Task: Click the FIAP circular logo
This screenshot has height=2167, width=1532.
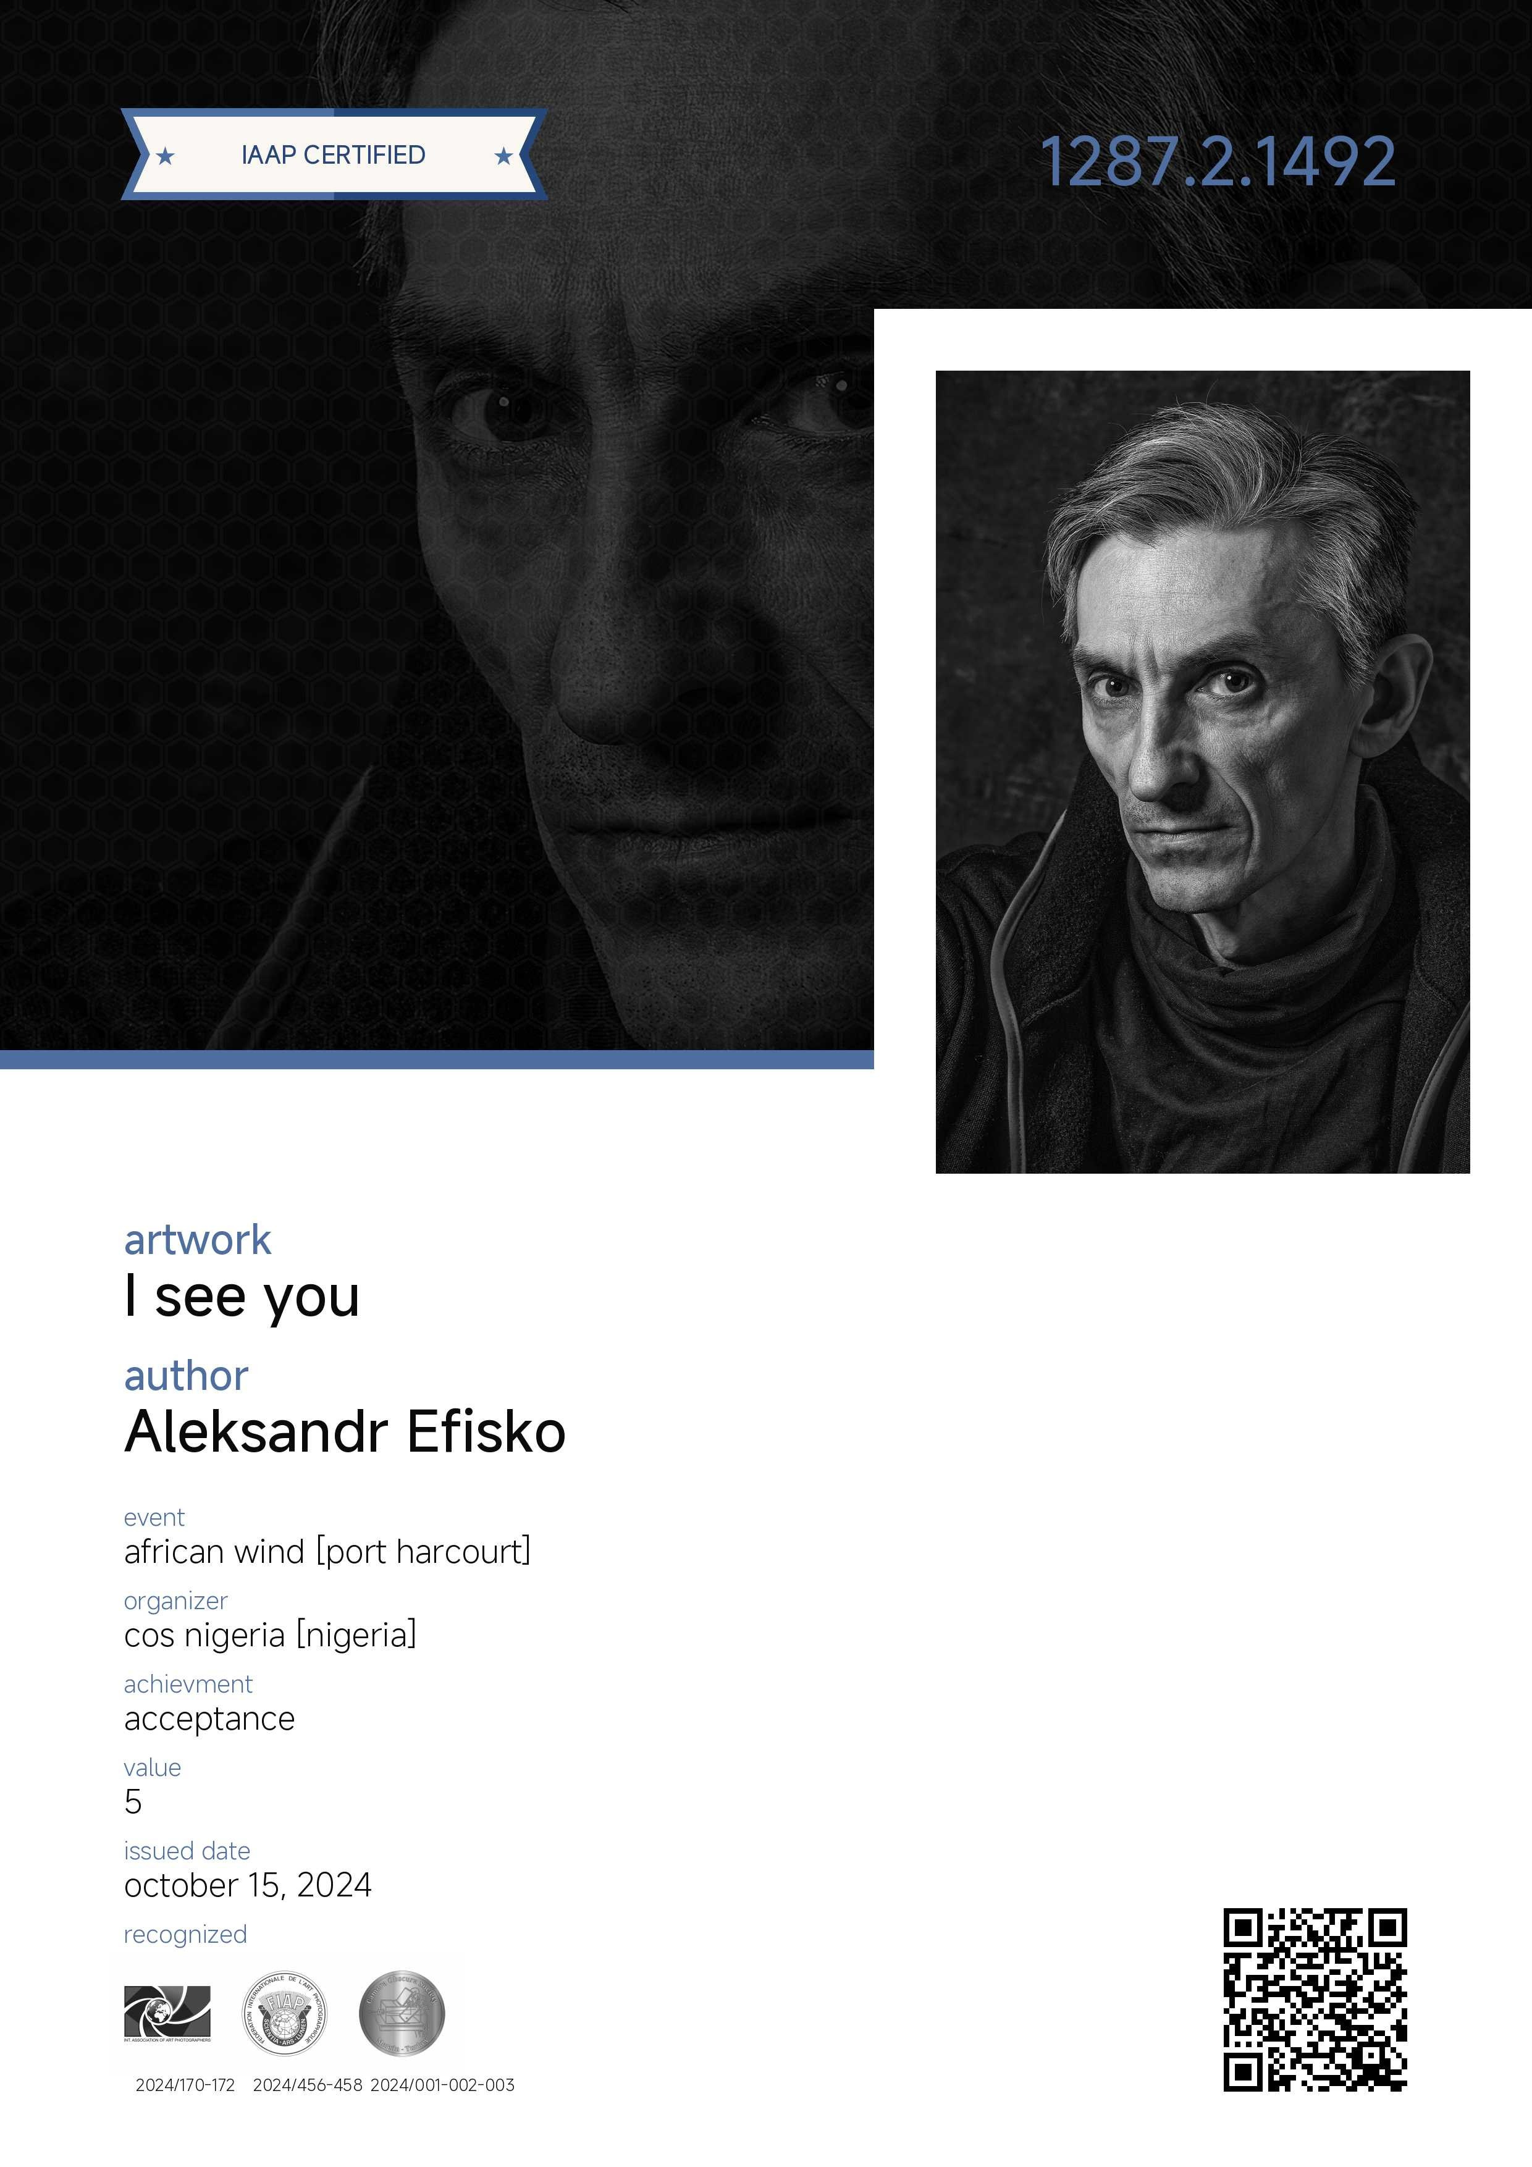Action: pos(285,2013)
